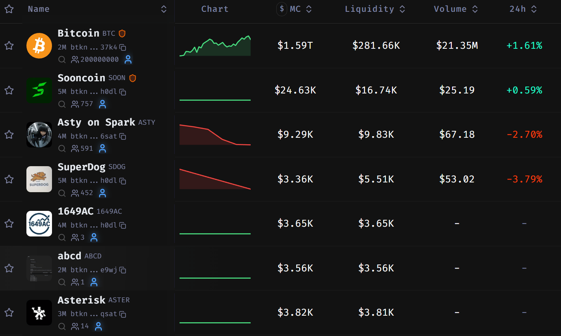Click the magnifier icon under SuperDog

(x=62, y=193)
